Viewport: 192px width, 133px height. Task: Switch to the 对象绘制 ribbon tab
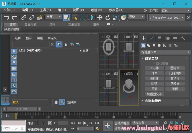(x=74, y=25)
